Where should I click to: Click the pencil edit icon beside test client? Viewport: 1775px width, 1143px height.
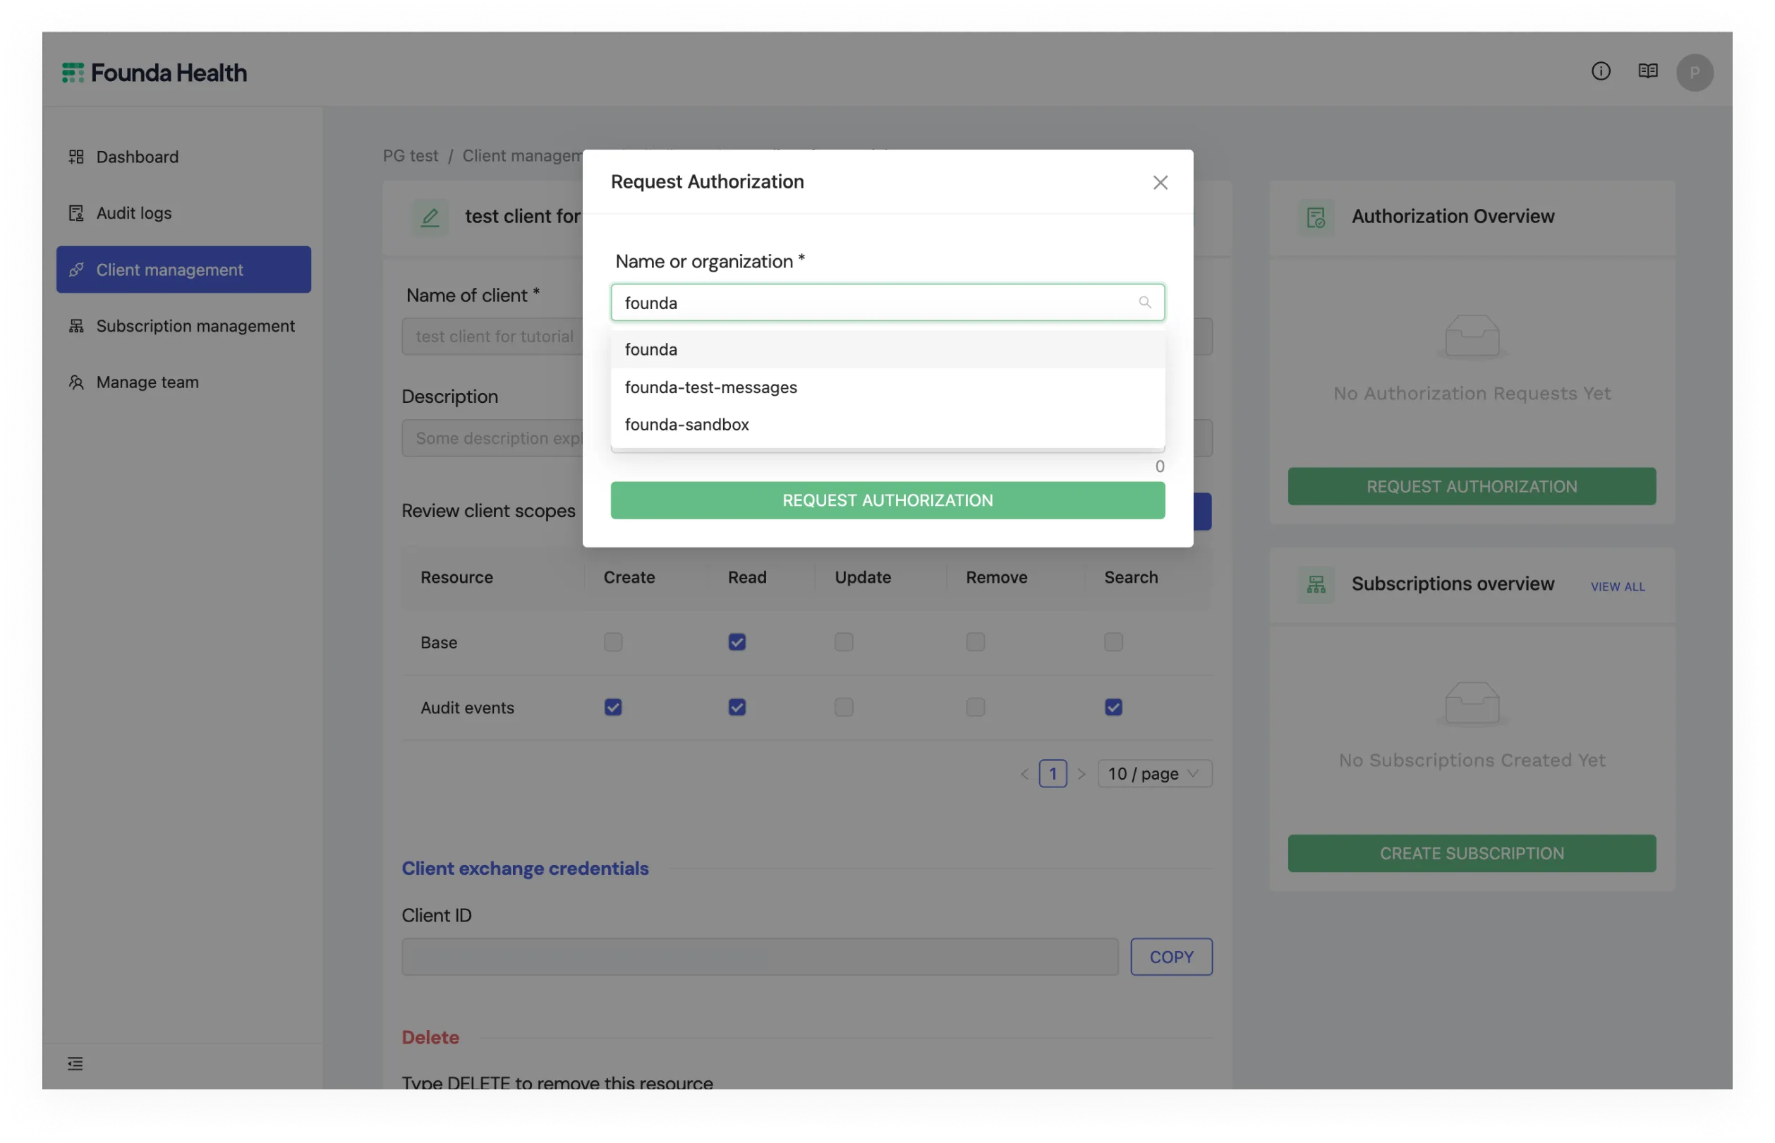tap(430, 217)
